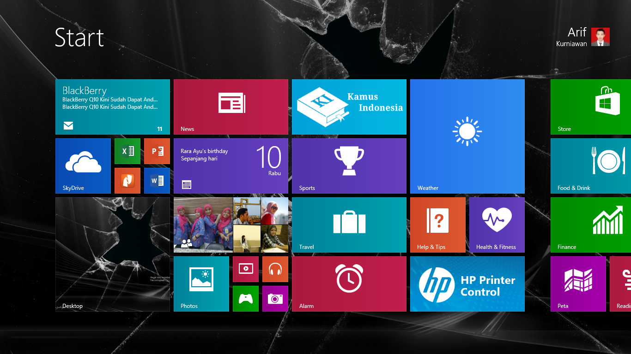This screenshot has height=354, width=631.
Task: Open the Arif Kurniawan user account menu
Action: pos(583,37)
